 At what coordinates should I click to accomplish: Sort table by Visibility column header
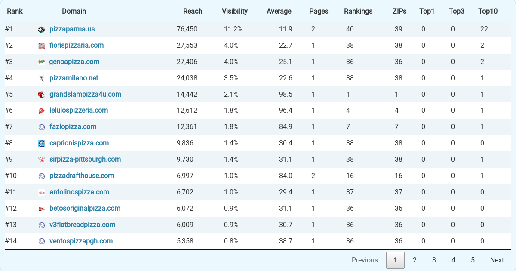[235, 11]
